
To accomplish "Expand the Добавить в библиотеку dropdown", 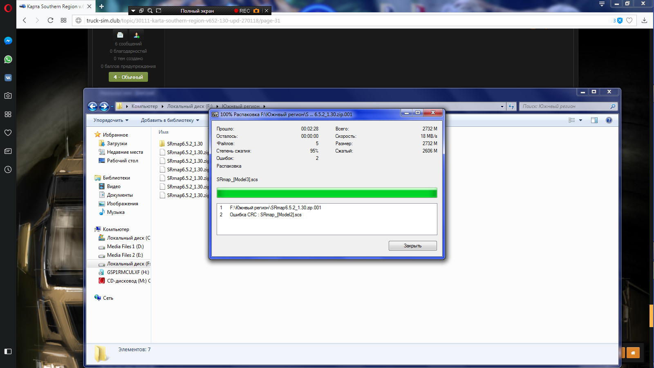I will 170,120.
